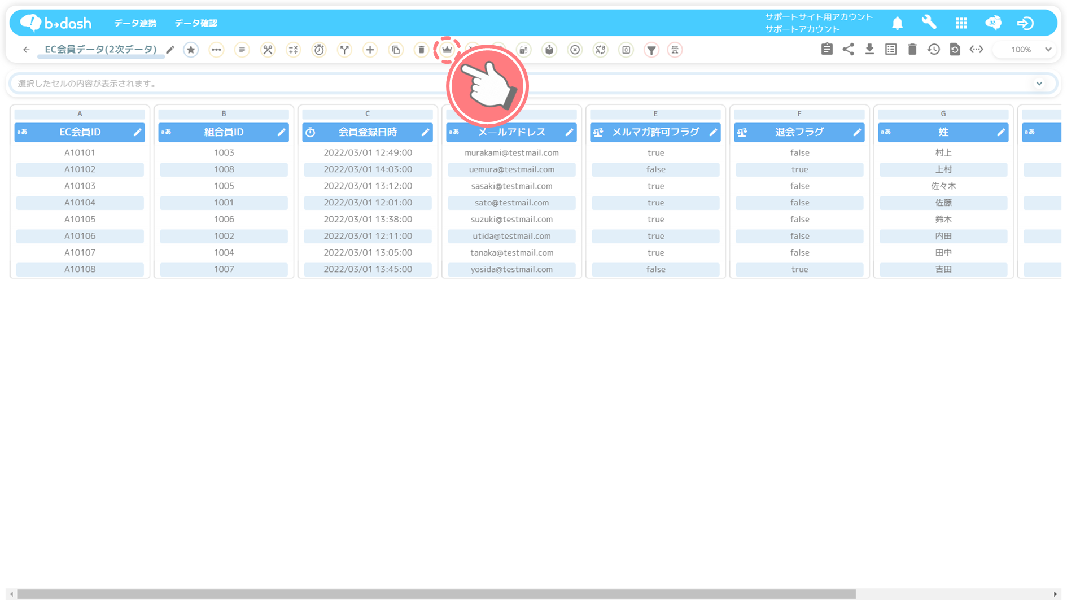Image resolution: width=1067 pixels, height=600 pixels.
Task: Click the round trash icon in left toolbar
Action: pos(421,50)
